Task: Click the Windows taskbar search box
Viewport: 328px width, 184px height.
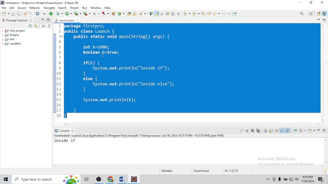Action: [46, 180]
